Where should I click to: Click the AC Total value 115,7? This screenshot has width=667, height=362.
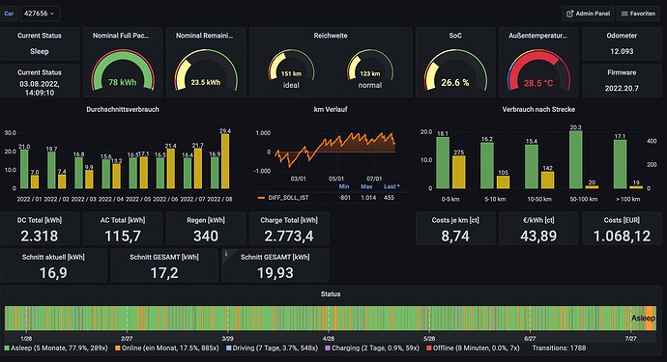click(x=123, y=236)
